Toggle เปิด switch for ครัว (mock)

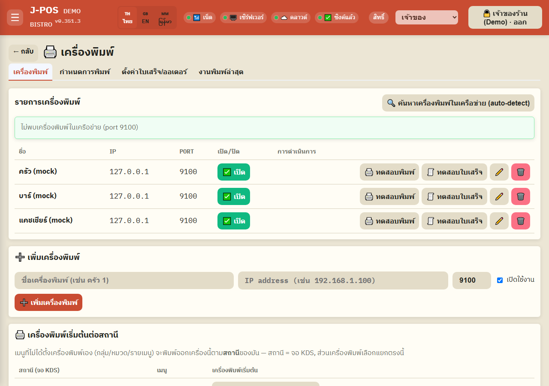(234, 172)
